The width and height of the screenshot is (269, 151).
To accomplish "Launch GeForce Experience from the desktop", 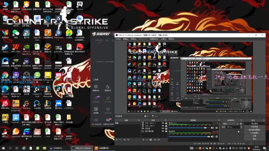I will pos(27,49).
